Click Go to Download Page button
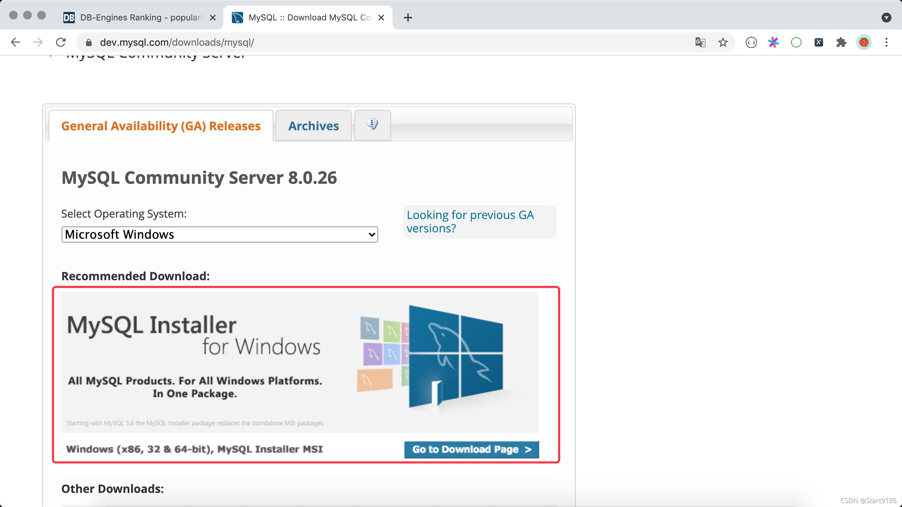This screenshot has height=507, width=902. click(471, 449)
